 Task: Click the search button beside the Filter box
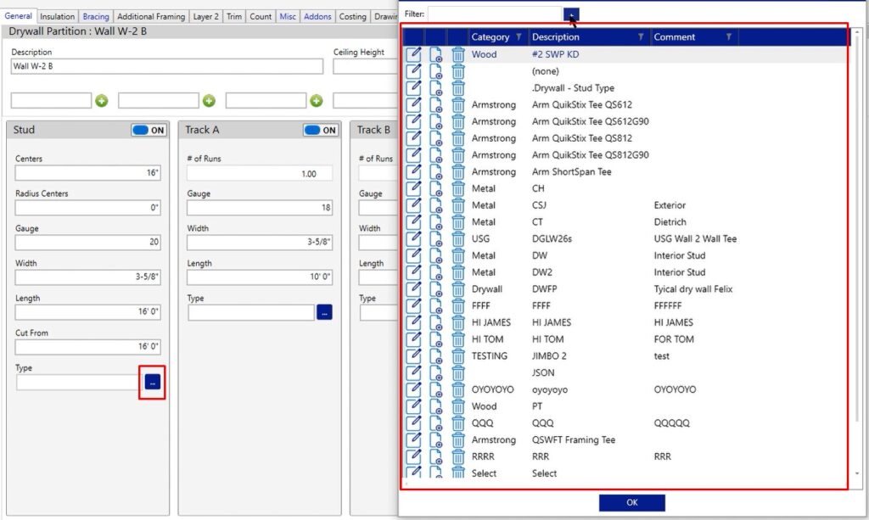[570, 15]
